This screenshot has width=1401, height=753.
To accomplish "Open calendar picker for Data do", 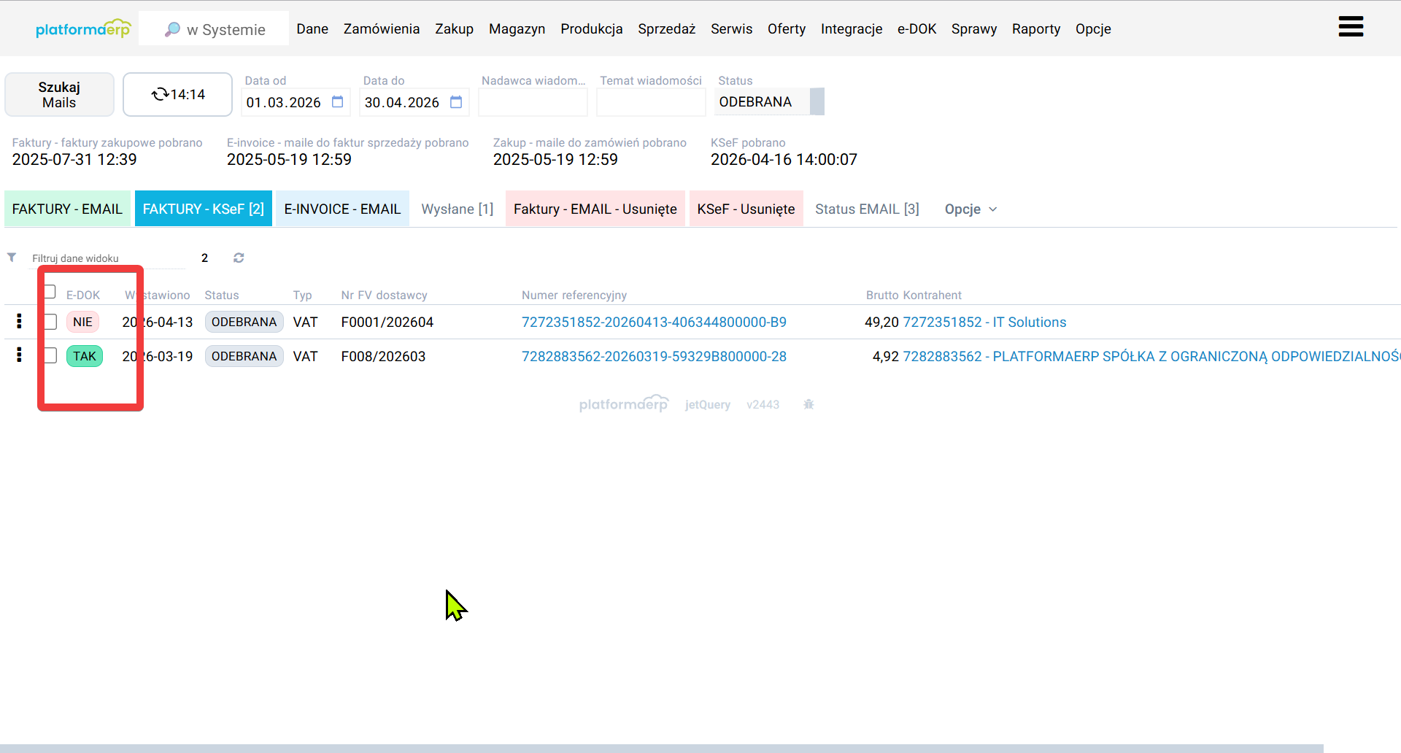I will 456,102.
